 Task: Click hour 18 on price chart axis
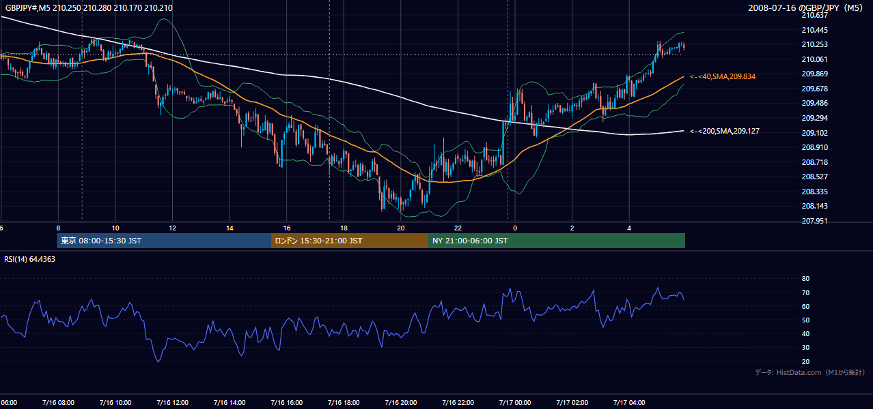click(x=344, y=228)
